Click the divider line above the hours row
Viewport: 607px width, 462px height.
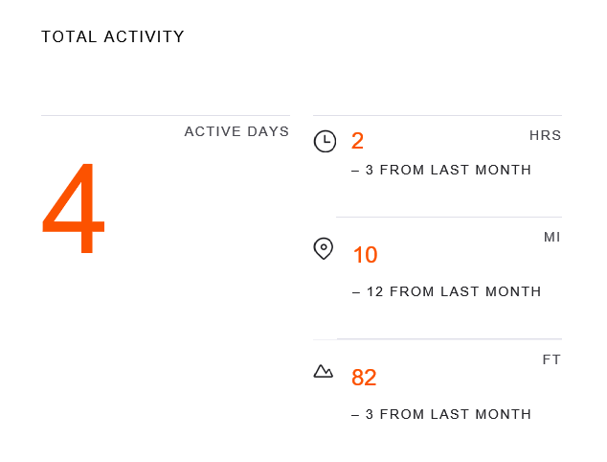(437, 116)
